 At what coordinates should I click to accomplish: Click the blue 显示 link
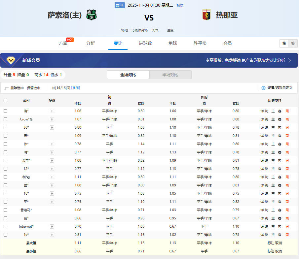[76, 88]
